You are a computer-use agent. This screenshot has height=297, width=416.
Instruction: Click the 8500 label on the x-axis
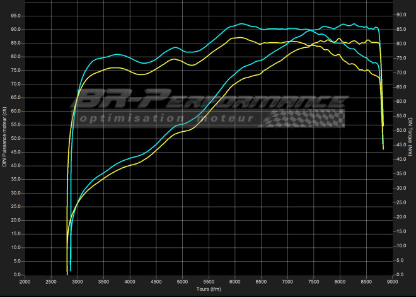(x=366, y=282)
